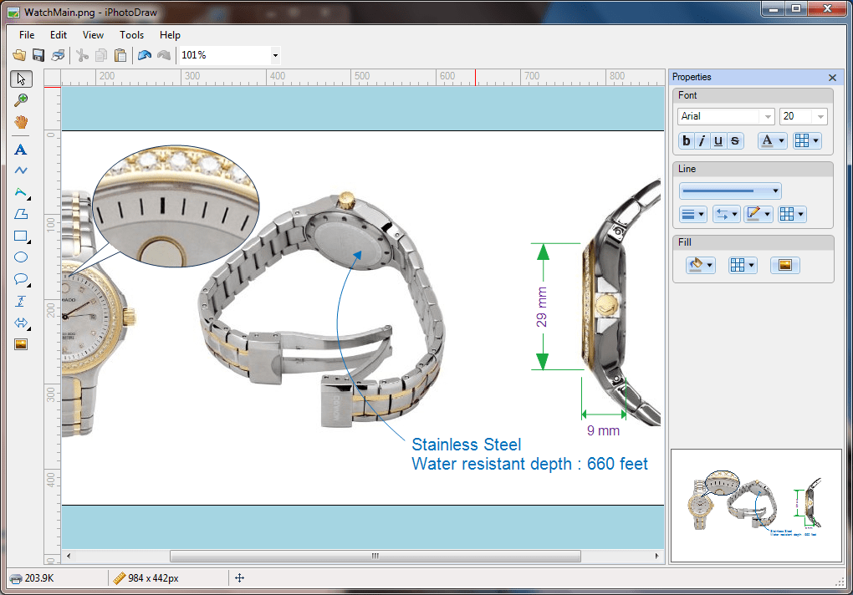Viewport: 853px width, 595px height.
Task: Choose the Ellipse shape tool
Action: click(x=22, y=257)
